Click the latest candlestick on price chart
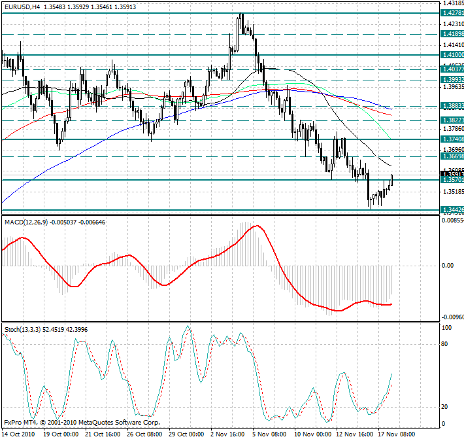This screenshot has height=439, width=464. [392, 179]
